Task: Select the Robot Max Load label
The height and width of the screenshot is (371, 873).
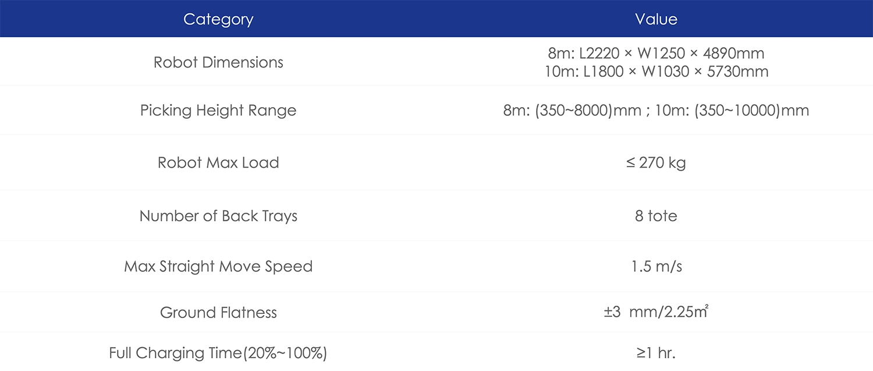Action: coord(218,162)
